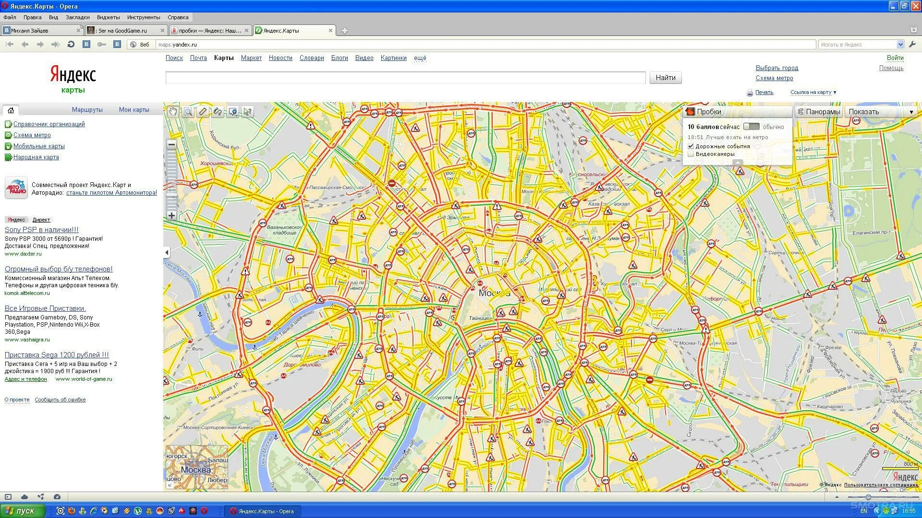
Task: Click the printer icon next to Печать
Action: click(750, 93)
